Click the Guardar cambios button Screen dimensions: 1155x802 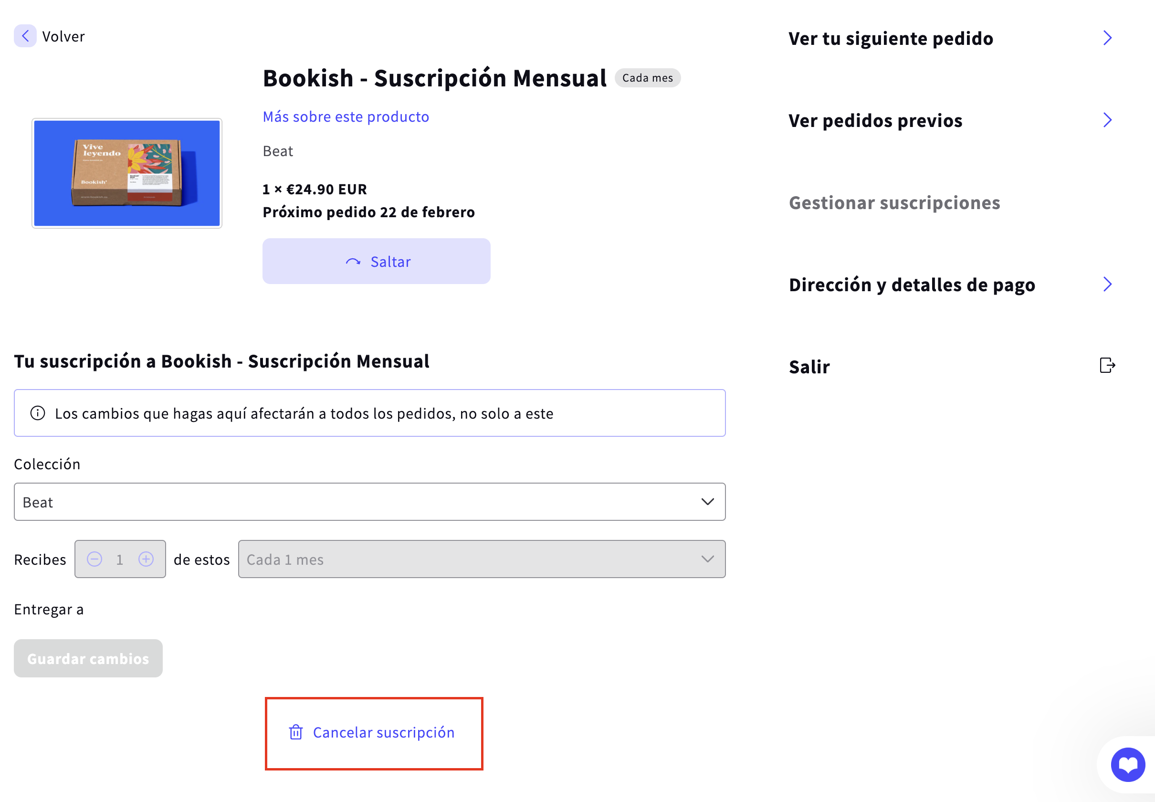click(88, 658)
